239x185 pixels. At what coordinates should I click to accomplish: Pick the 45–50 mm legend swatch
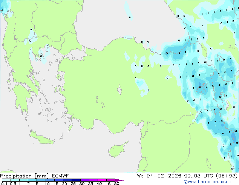click(x=111, y=180)
